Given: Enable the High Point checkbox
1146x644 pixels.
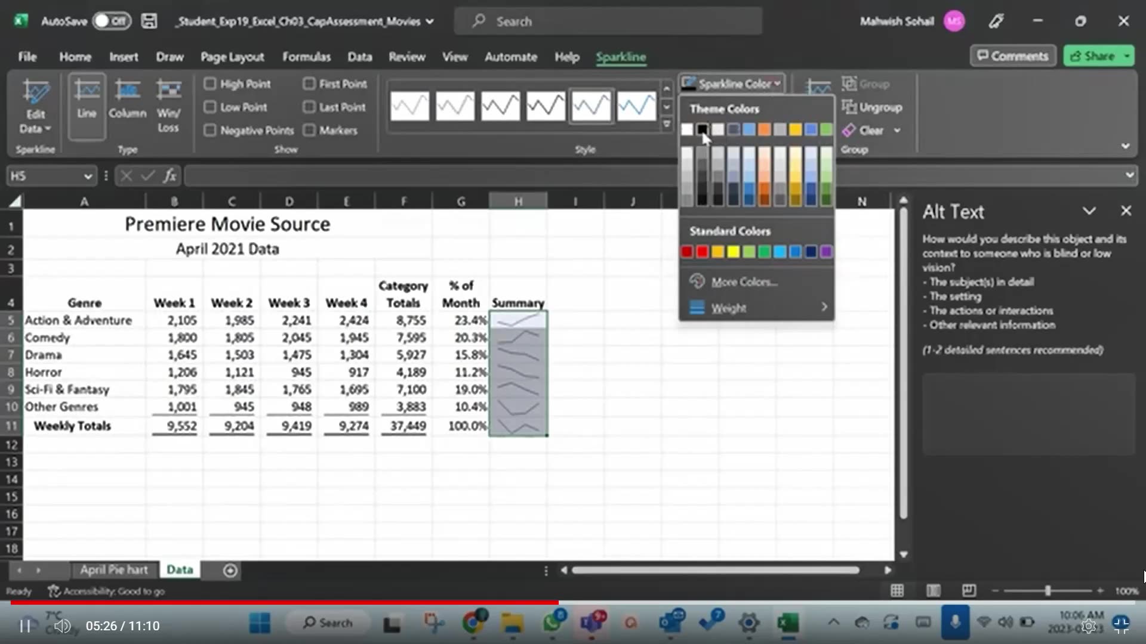Looking at the screenshot, I should pyautogui.click(x=210, y=84).
